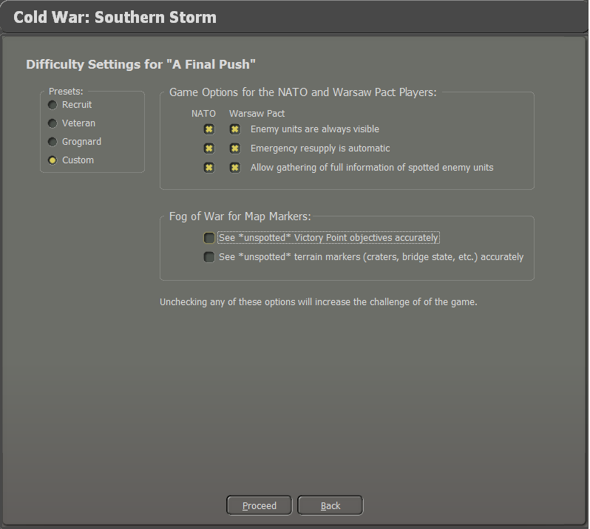Click the Warsaw Pact column header
590x529 pixels.
[x=257, y=114]
